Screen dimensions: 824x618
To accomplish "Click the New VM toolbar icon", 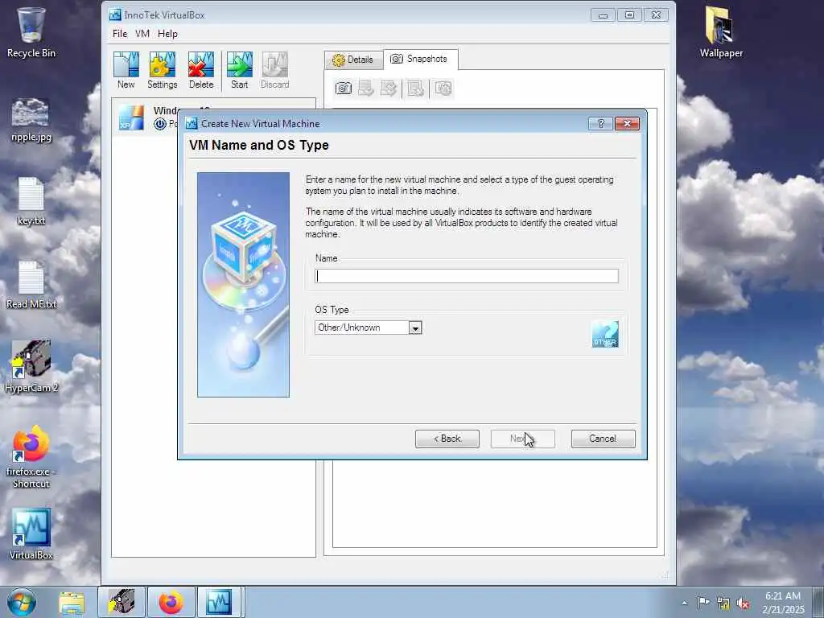I will [x=126, y=71].
